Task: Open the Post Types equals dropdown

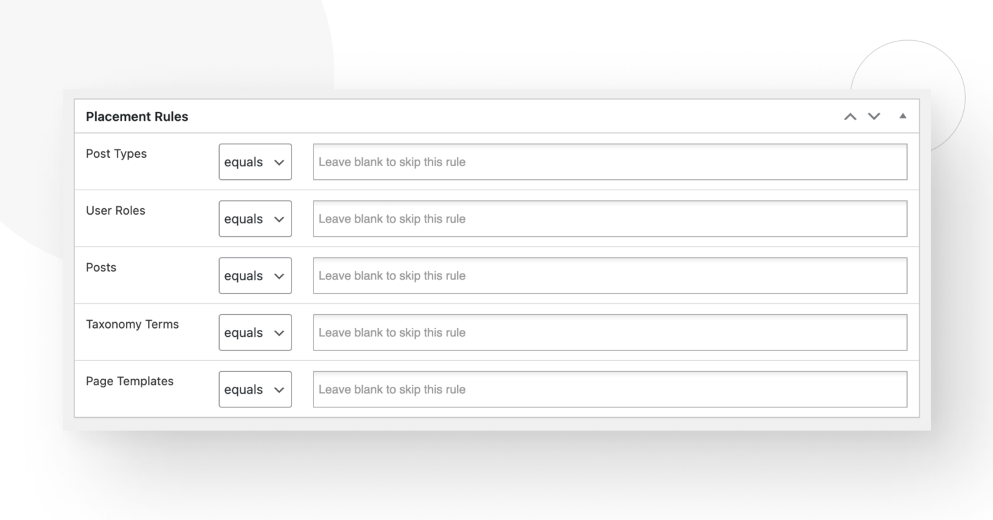Action: 255,162
